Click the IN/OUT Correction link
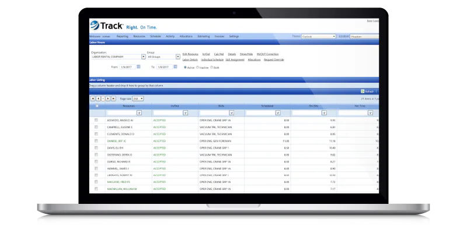The height and width of the screenshot is (233, 467). (267, 54)
